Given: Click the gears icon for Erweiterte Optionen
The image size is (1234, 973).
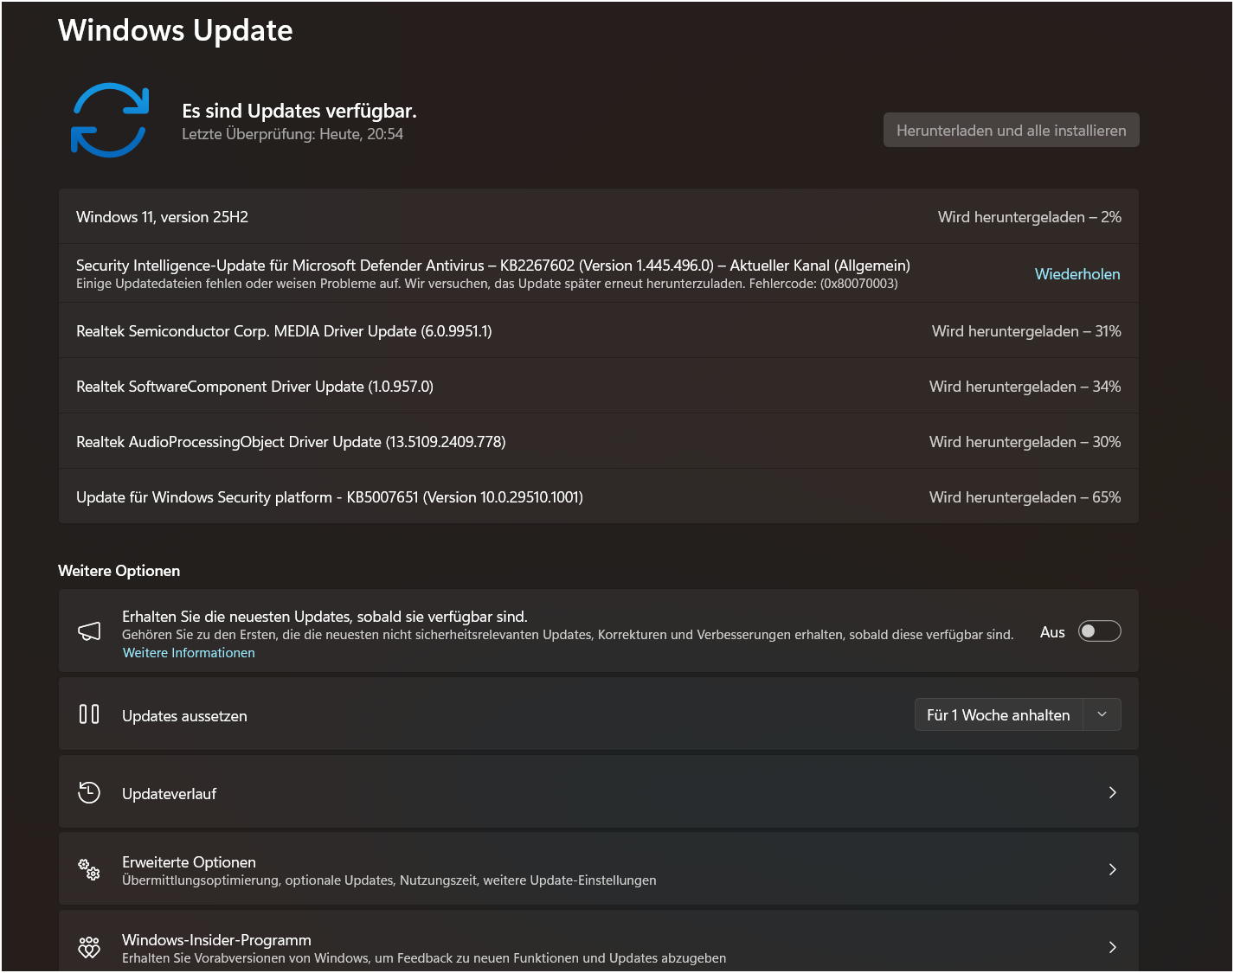Looking at the screenshot, I should pyautogui.click(x=89, y=869).
